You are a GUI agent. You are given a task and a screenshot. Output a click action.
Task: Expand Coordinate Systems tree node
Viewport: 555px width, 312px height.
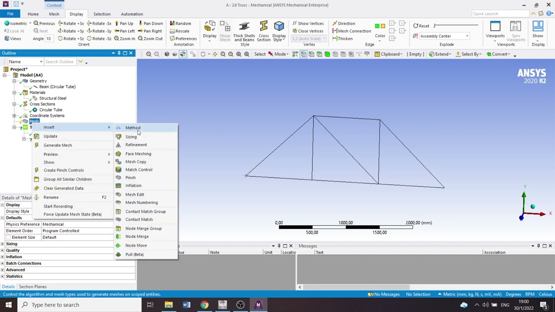click(x=14, y=116)
